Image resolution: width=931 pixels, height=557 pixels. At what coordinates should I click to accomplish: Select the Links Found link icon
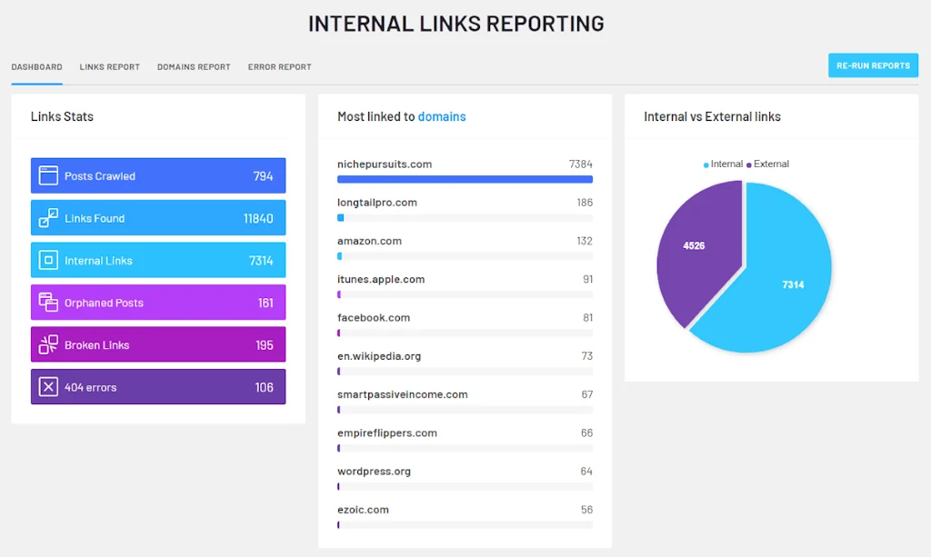(x=49, y=217)
